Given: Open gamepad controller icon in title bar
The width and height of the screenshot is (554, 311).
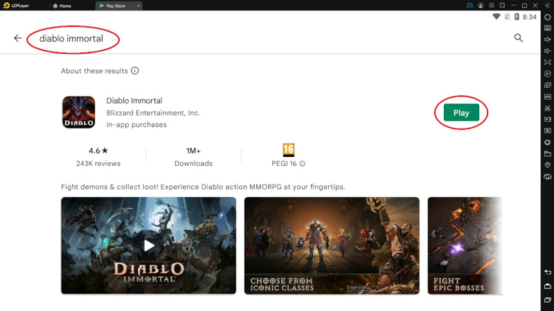Looking at the screenshot, I should (x=470, y=6).
